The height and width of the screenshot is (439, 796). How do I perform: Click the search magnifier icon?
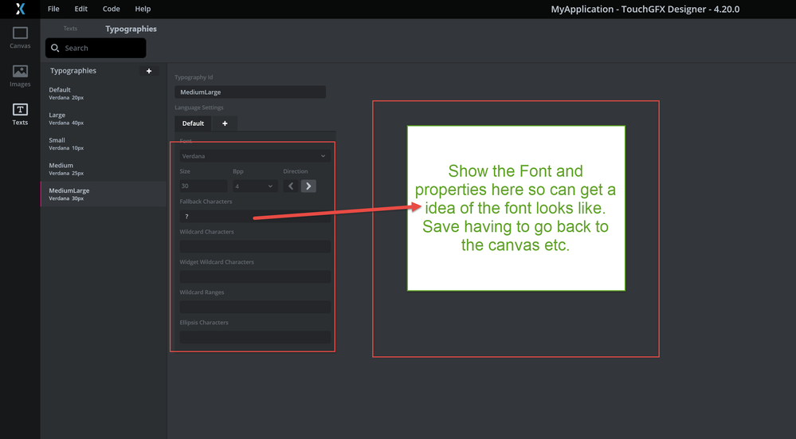coord(55,48)
